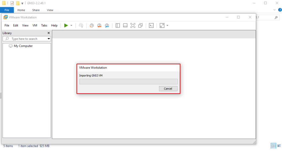Click the Importing GNS3 VM progress bar

128,81
